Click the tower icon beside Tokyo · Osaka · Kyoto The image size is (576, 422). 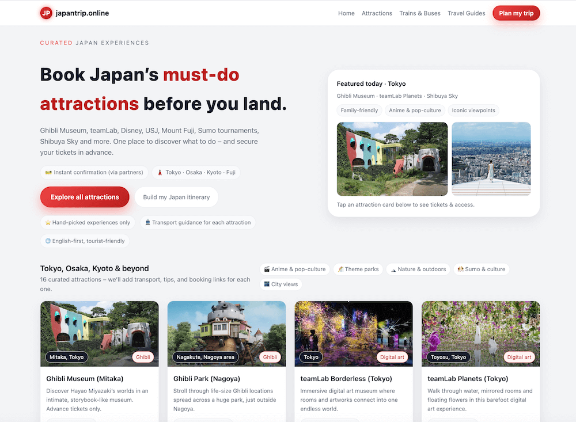pos(160,172)
